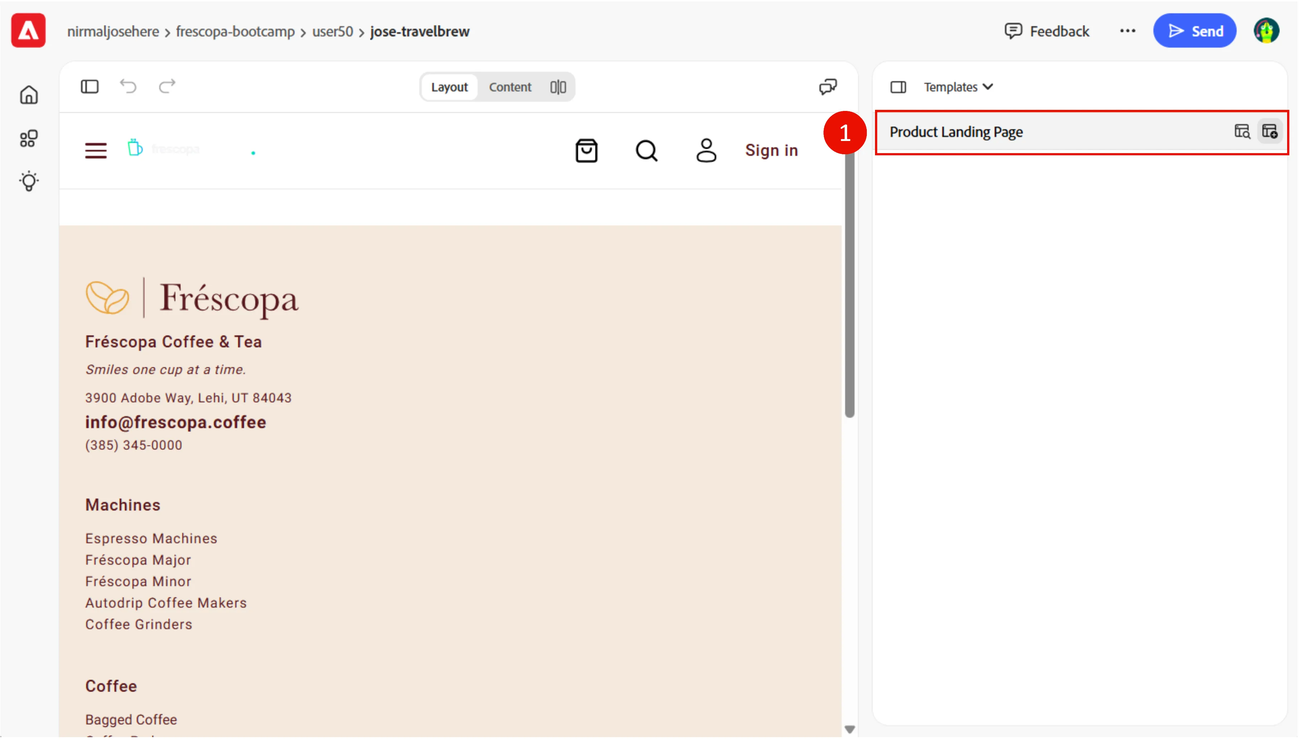The height and width of the screenshot is (745, 1300).
Task: Click the page search magnifier icon
Action: click(x=646, y=150)
